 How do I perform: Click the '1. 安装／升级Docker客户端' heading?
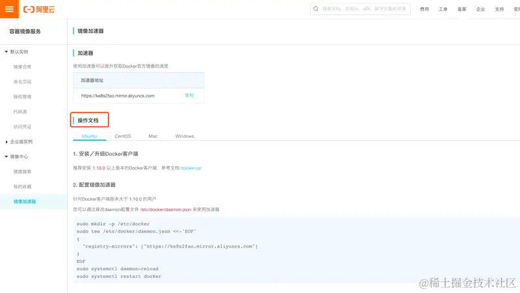click(105, 154)
